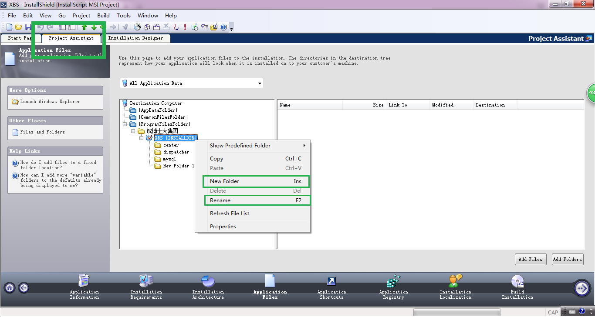Open help on adding more variable folders
The width and height of the screenshot is (595, 317).
point(61,180)
